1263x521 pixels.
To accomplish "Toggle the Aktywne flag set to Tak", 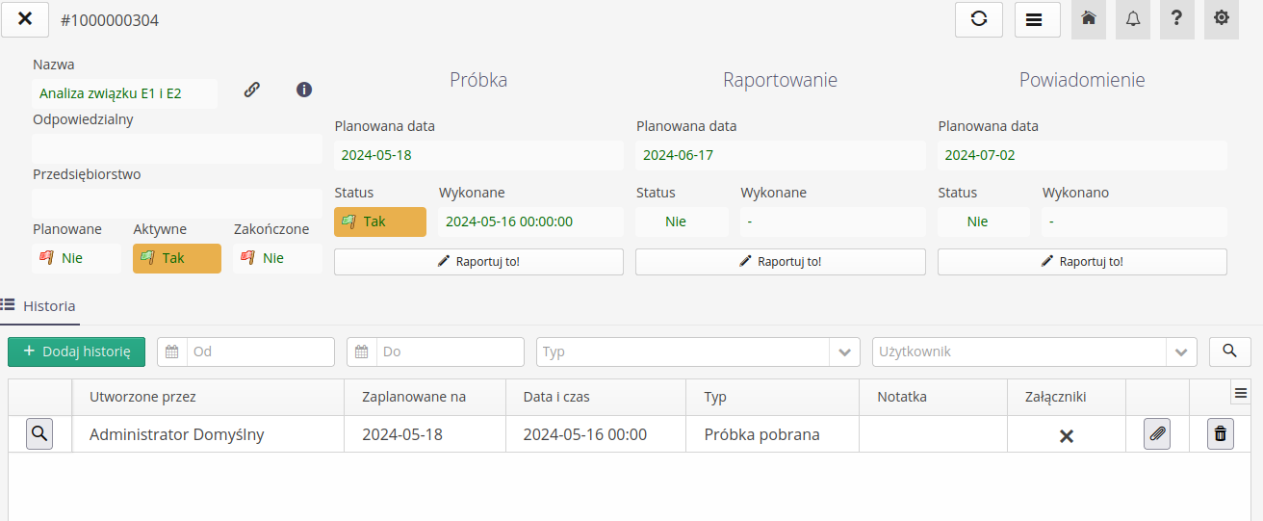I will pos(176,258).
